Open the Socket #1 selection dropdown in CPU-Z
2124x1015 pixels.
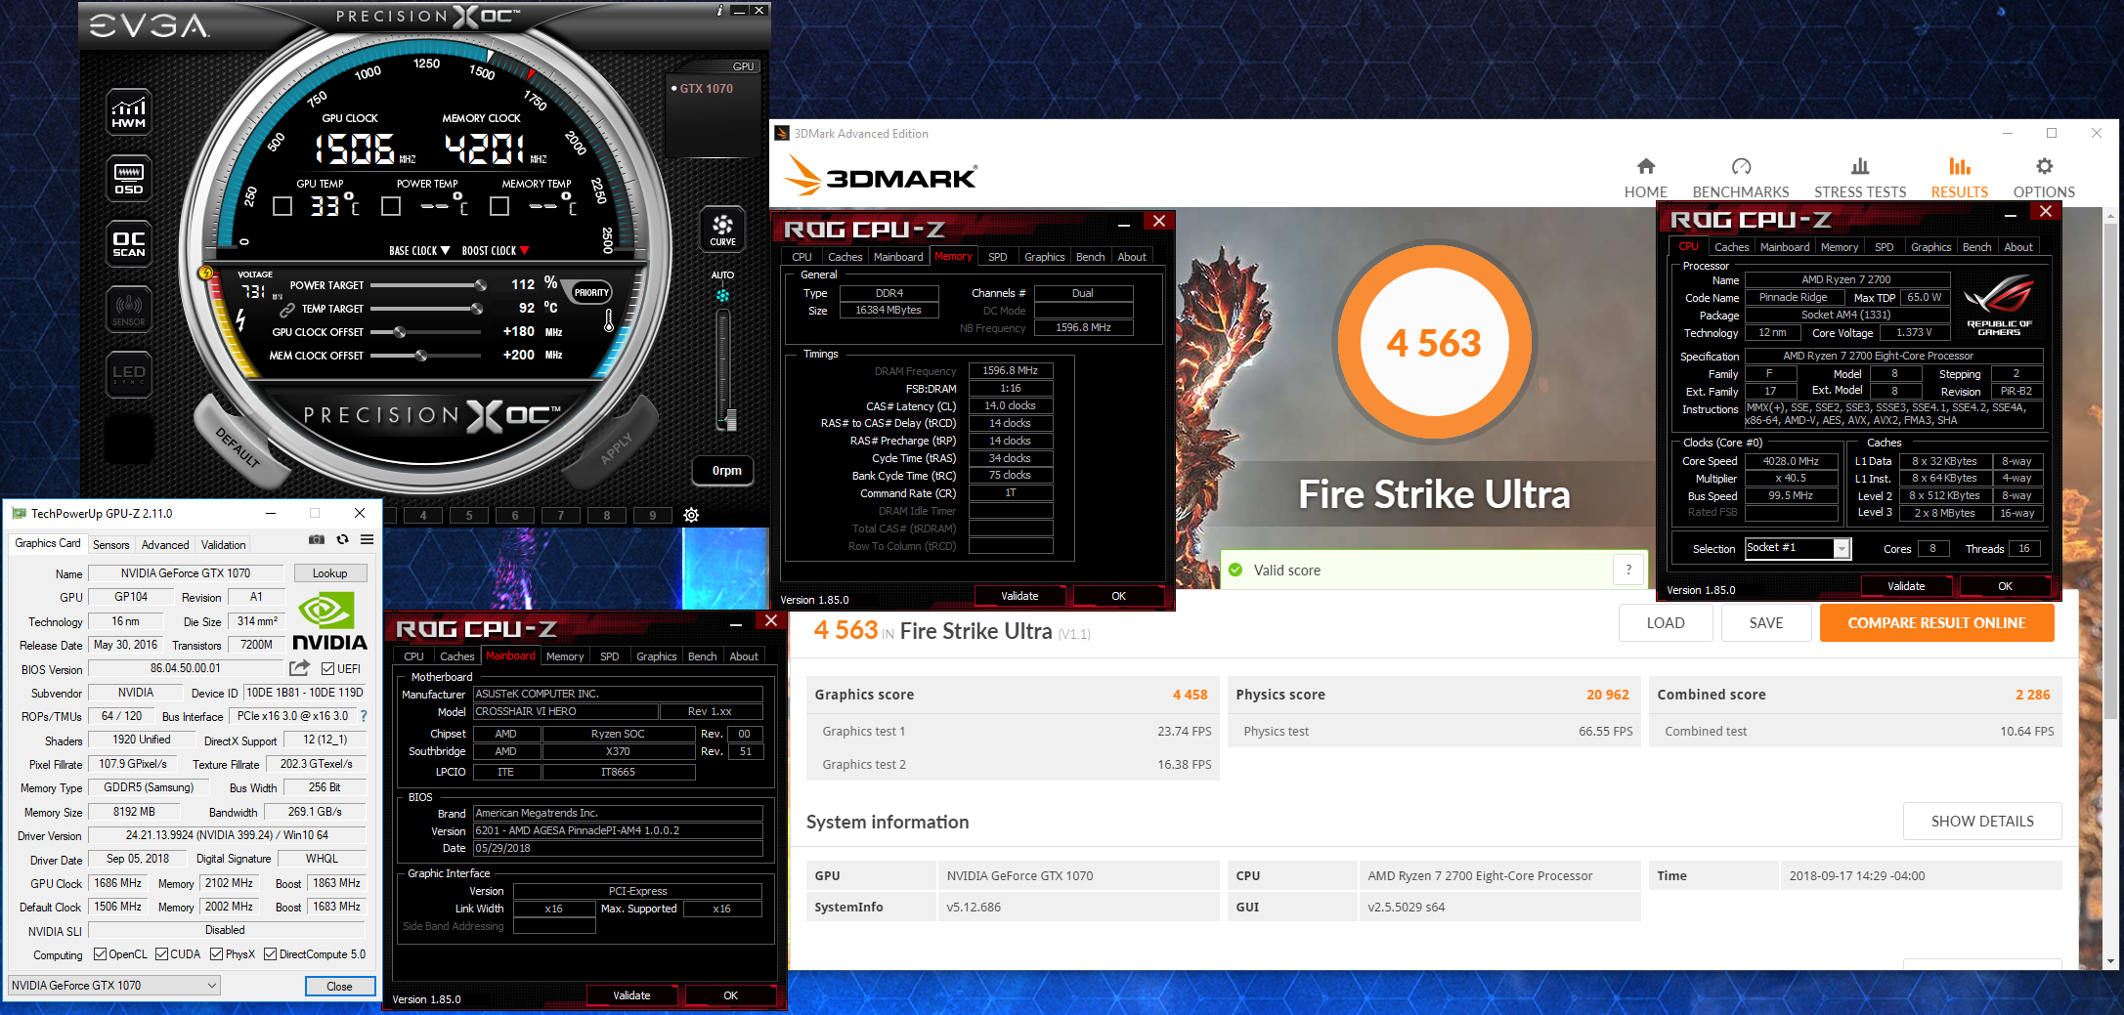coord(1798,548)
